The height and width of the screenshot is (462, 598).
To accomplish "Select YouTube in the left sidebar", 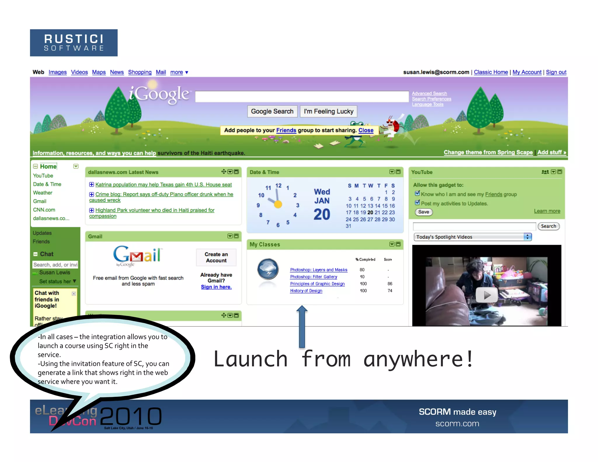I will (x=43, y=176).
